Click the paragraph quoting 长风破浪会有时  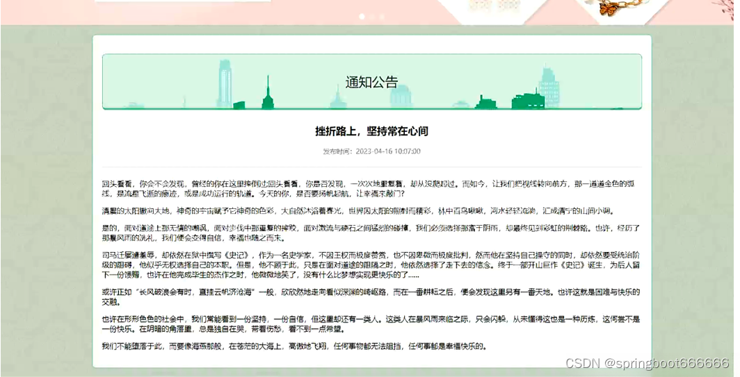[x=371, y=296]
